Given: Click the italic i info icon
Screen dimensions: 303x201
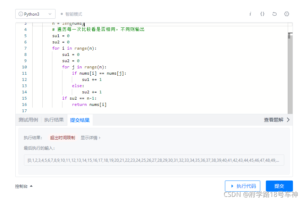Looking at the screenshot, I should (x=250, y=14).
